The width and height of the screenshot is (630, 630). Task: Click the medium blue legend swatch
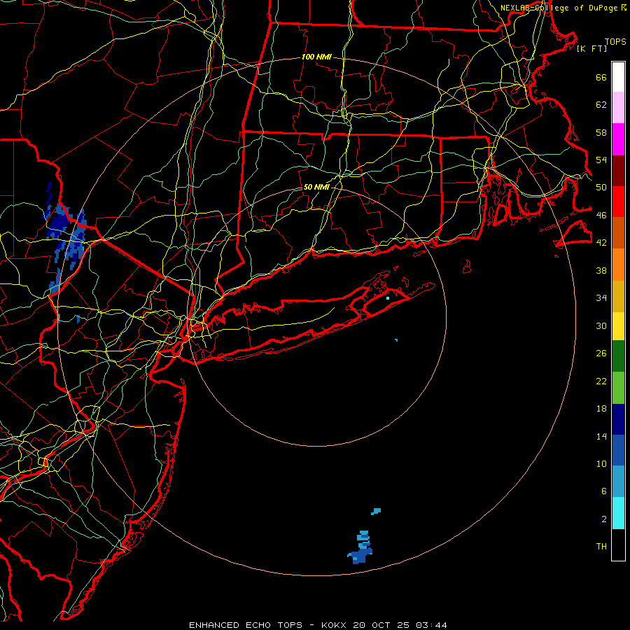tap(618, 450)
